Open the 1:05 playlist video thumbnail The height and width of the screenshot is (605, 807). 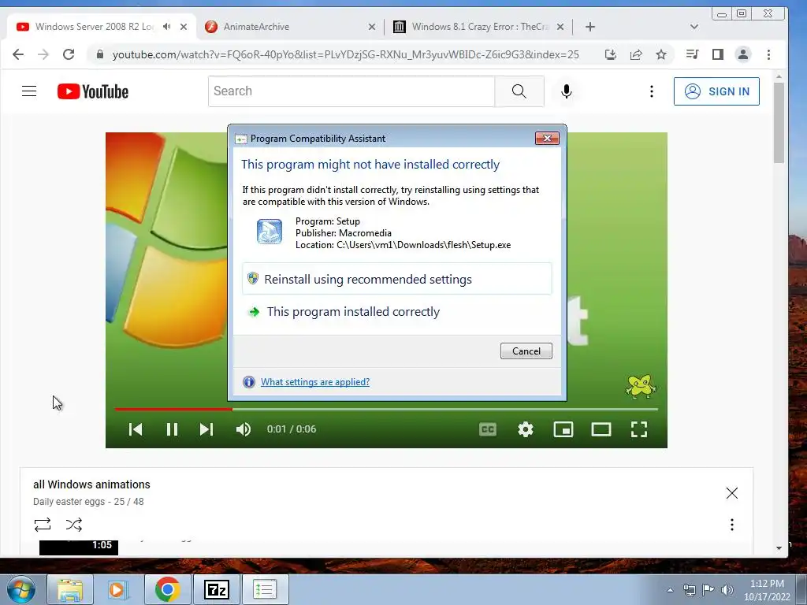pyautogui.click(x=79, y=547)
